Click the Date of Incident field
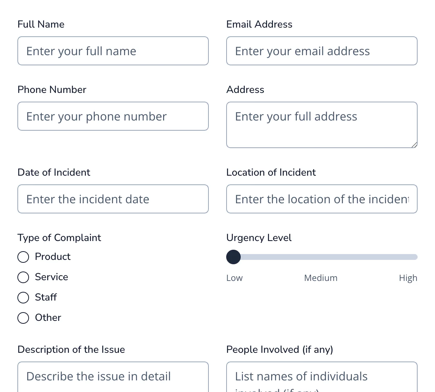This screenshot has width=435, height=392. pyautogui.click(x=113, y=199)
